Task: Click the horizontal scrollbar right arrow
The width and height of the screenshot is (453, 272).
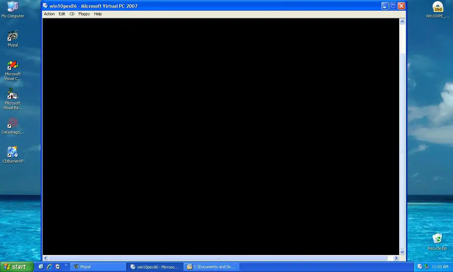Action: coord(396,258)
